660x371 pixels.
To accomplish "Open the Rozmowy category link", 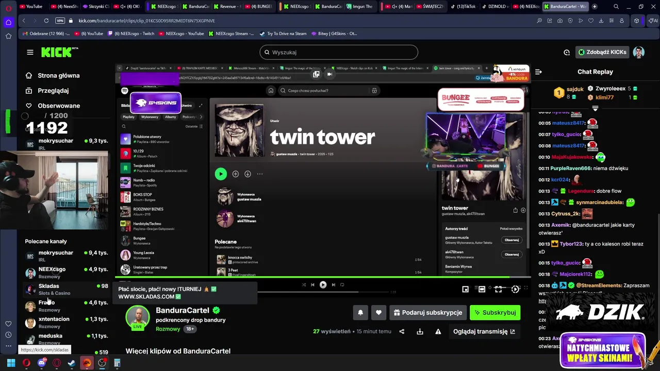I will (168, 329).
